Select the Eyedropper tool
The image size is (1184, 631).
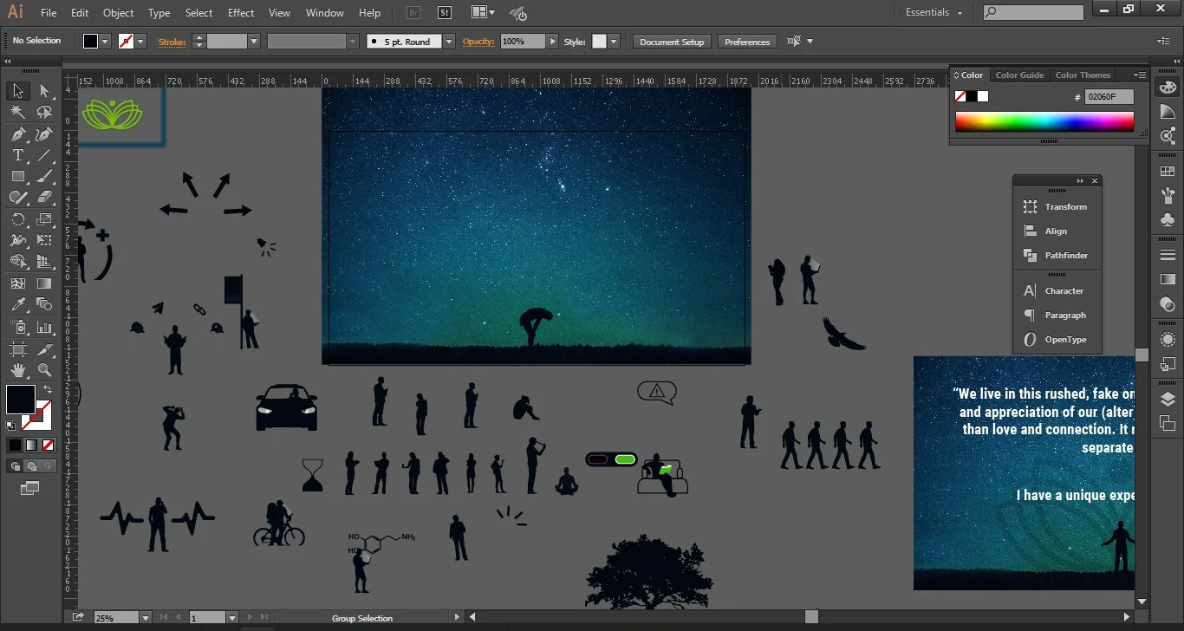pos(17,304)
